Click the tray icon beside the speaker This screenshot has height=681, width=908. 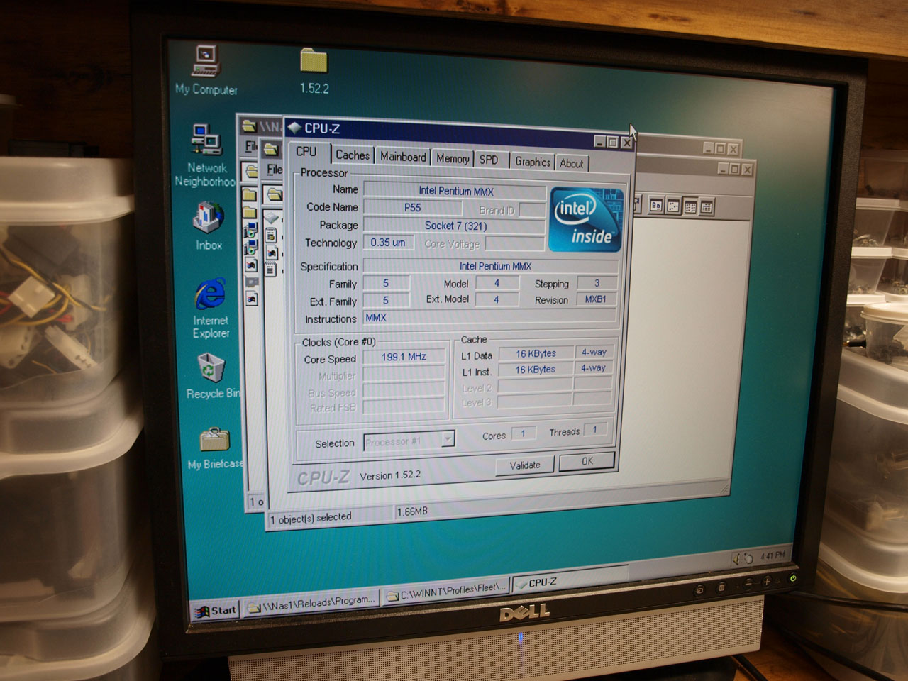(748, 558)
